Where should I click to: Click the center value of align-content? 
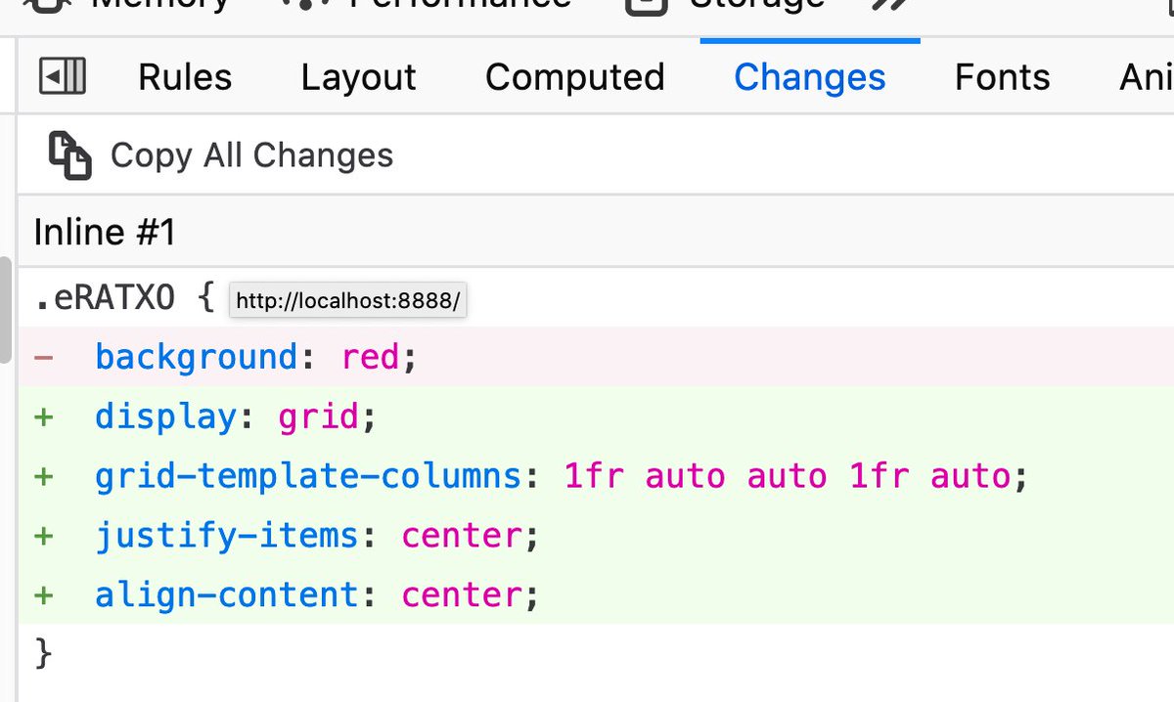pos(462,595)
